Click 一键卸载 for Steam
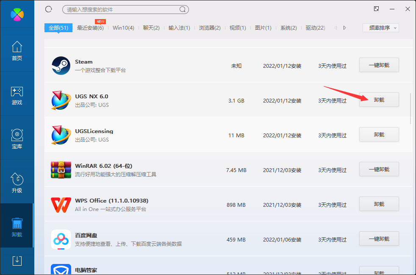The width and height of the screenshot is (416, 275). pos(379,65)
